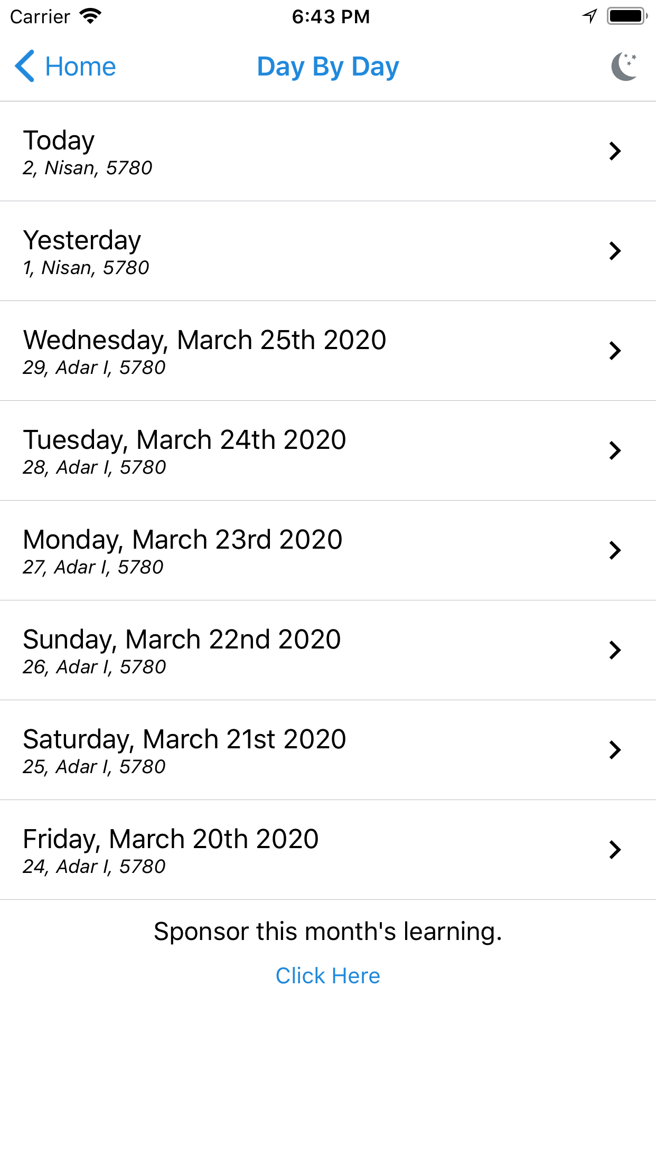Tap the chevron for Tuesday, March 24th

615,450
